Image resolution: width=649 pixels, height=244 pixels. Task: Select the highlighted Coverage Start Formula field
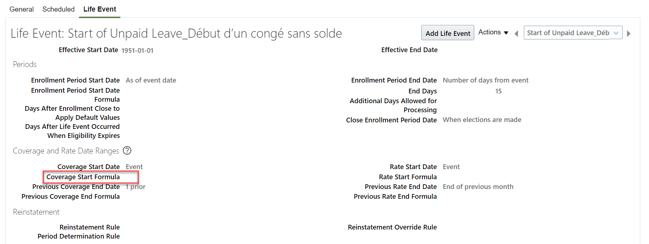90,177
